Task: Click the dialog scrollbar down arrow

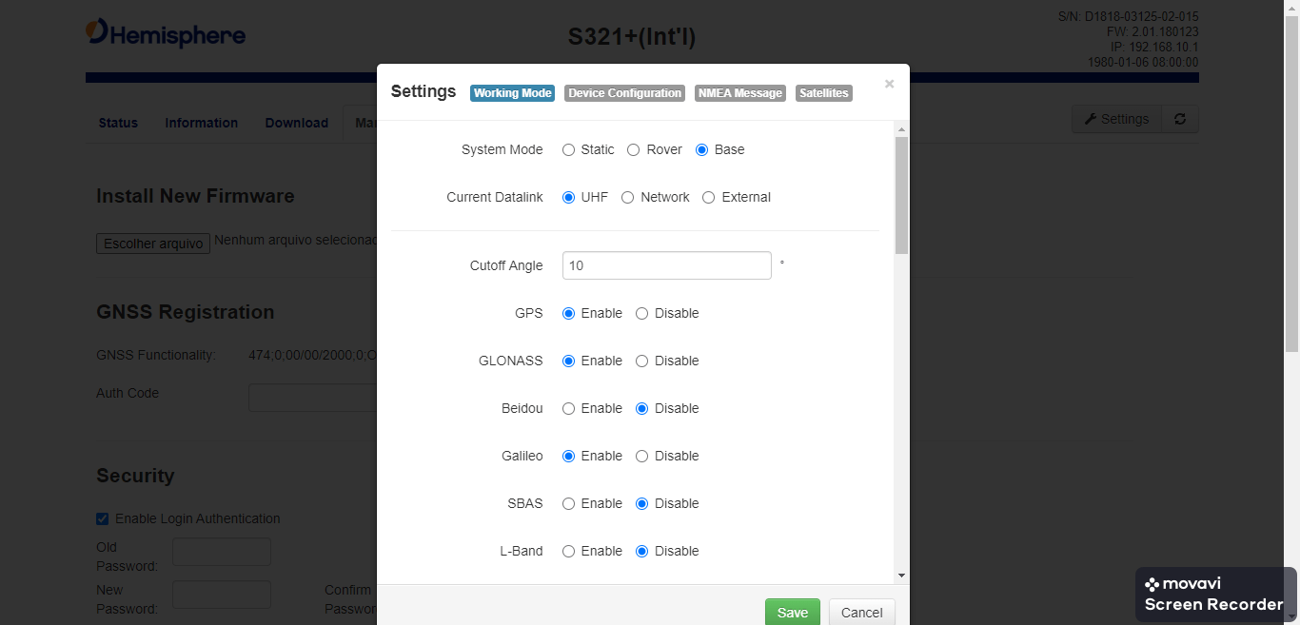Action: [901, 576]
